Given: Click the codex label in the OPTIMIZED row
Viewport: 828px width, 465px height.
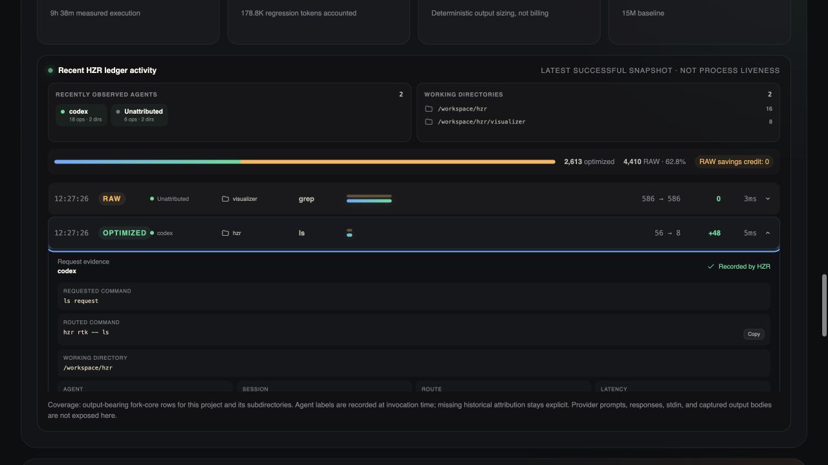Looking at the screenshot, I should coord(165,233).
